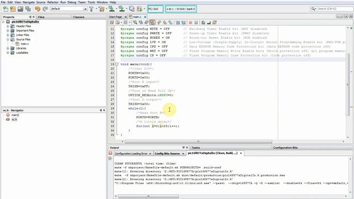Click the Read Device Memory icon

click(122, 9)
